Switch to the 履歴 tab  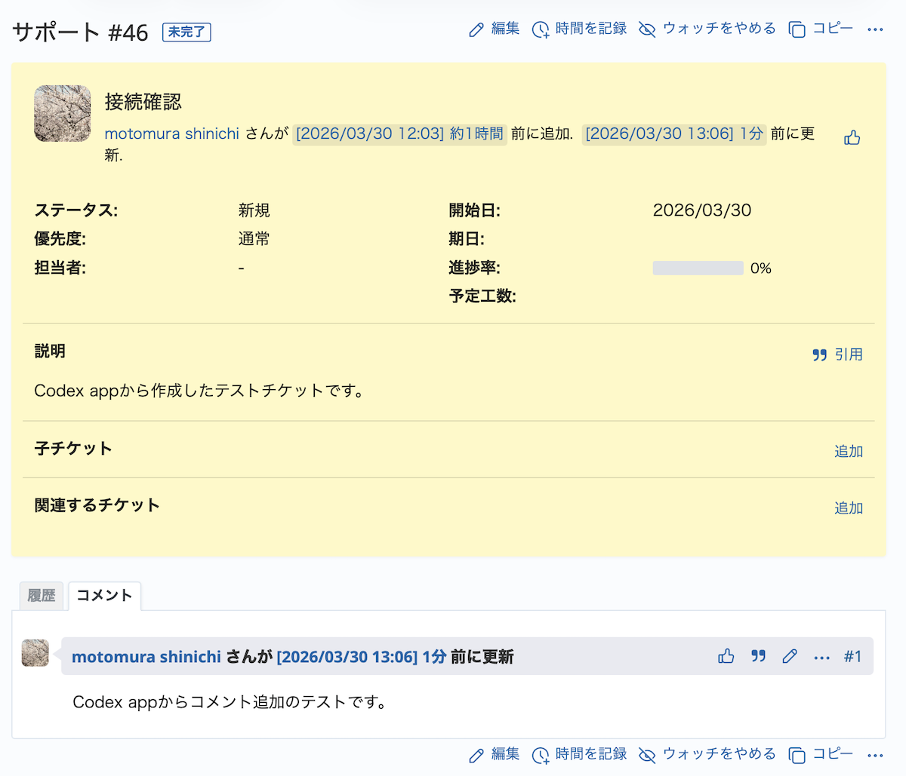[x=42, y=596]
